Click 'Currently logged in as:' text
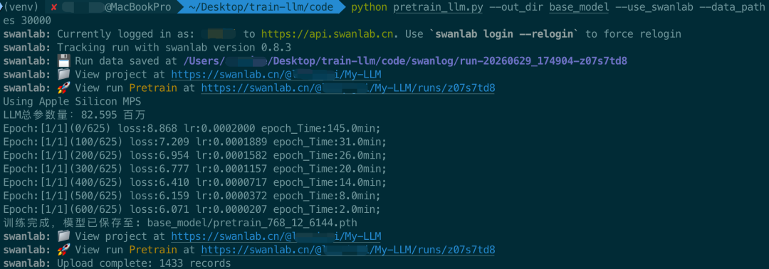This screenshot has width=769, height=269. coord(126,34)
